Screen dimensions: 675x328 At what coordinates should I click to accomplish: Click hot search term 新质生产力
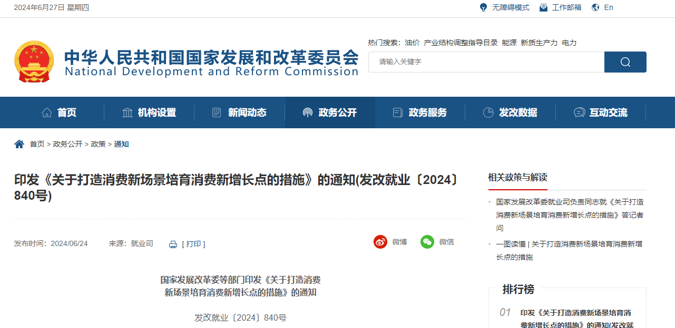pos(539,43)
